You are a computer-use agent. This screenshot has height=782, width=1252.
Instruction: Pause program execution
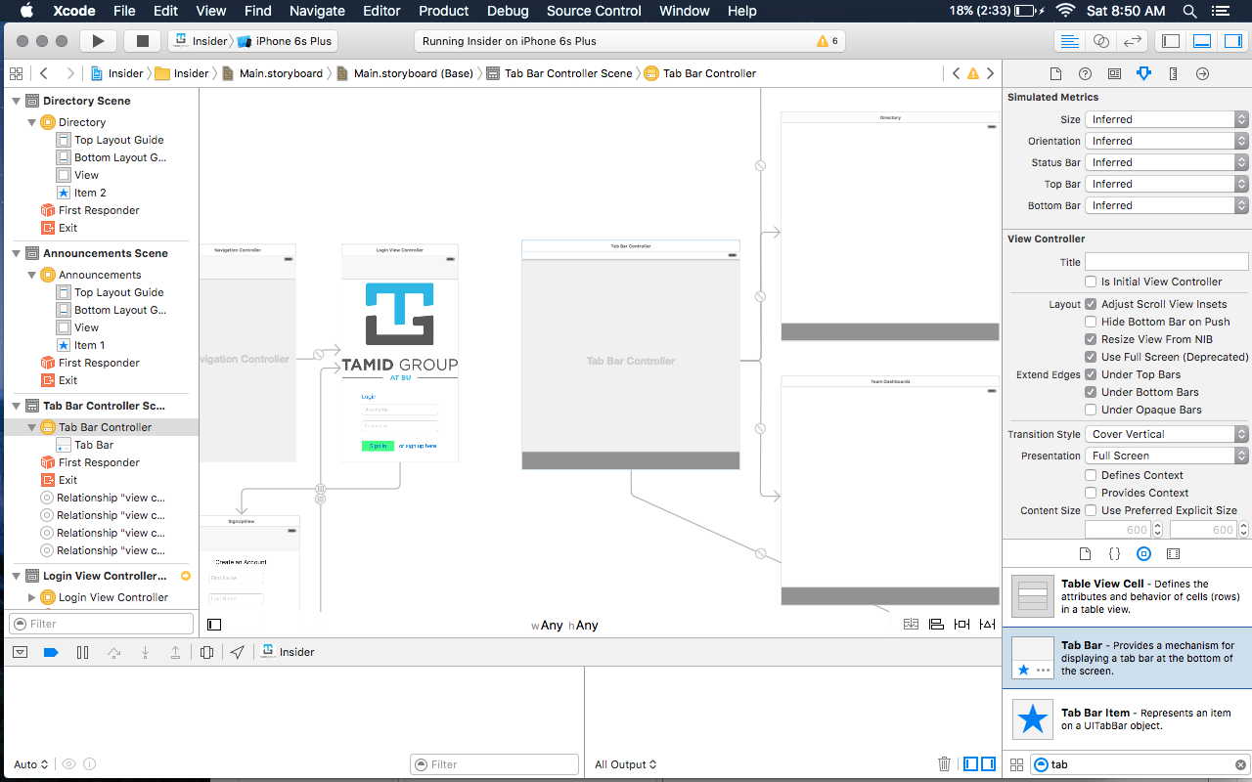coord(82,652)
